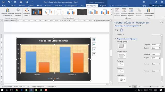Open Ribbon display options button
Viewport: 165px width, 92px height.
[x=144, y=2]
